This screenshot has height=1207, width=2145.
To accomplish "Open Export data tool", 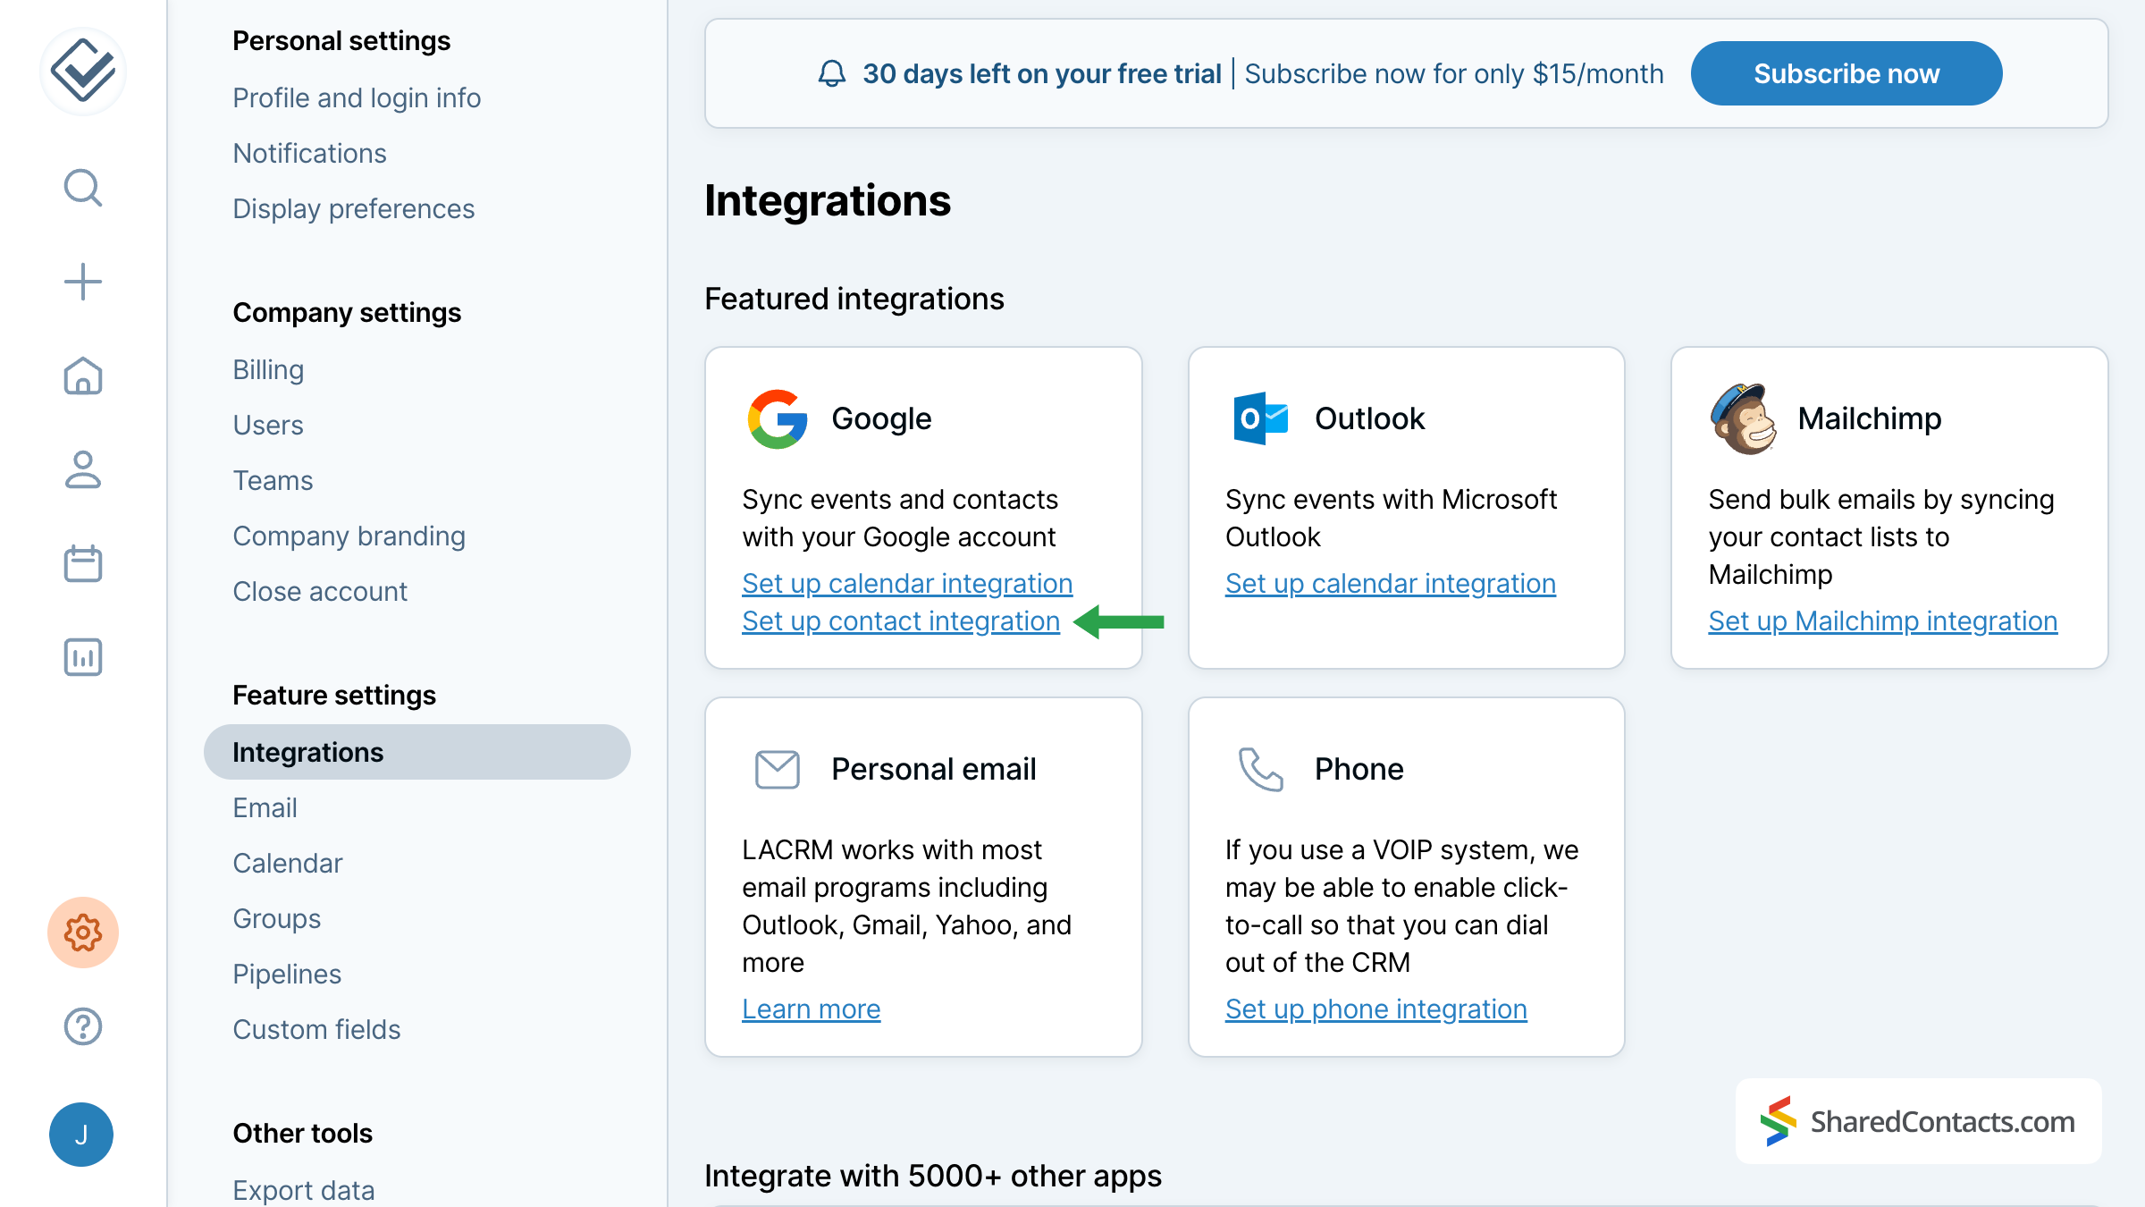I will tap(304, 1190).
